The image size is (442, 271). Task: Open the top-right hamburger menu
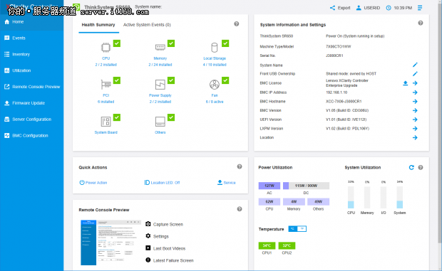pyautogui.click(x=420, y=8)
